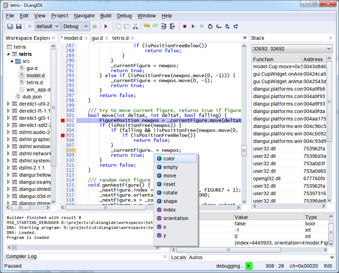Click the Save file toolbar icon

[x=19, y=26]
